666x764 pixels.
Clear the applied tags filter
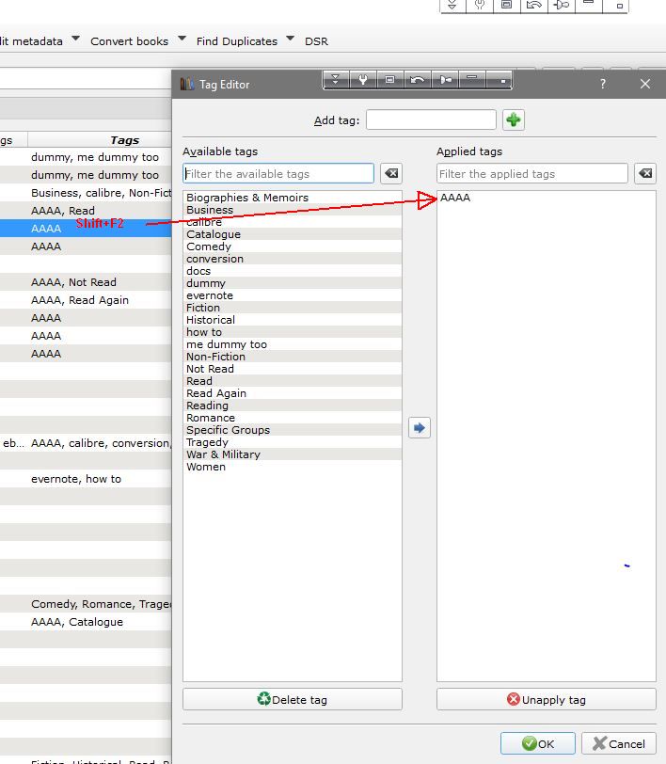(645, 173)
